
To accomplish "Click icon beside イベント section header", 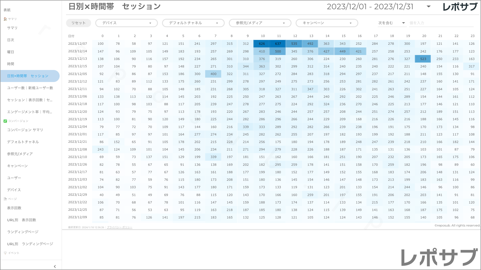I will tap(5, 253).
